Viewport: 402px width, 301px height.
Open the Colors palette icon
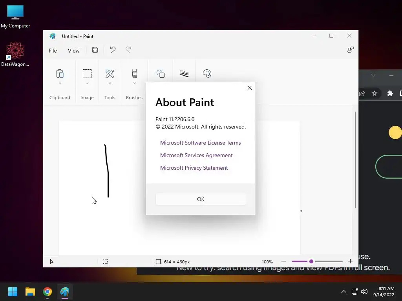coord(207,74)
